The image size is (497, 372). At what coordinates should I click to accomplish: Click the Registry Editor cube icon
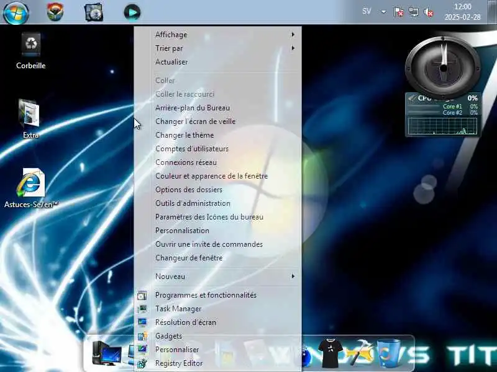coord(142,363)
